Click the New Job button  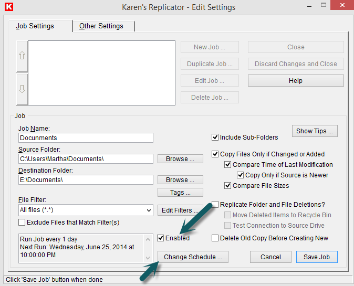point(210,47)
